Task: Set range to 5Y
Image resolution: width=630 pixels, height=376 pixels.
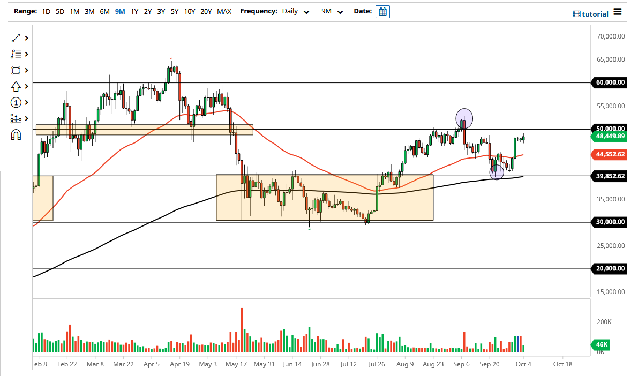Action: coord(175,12)
